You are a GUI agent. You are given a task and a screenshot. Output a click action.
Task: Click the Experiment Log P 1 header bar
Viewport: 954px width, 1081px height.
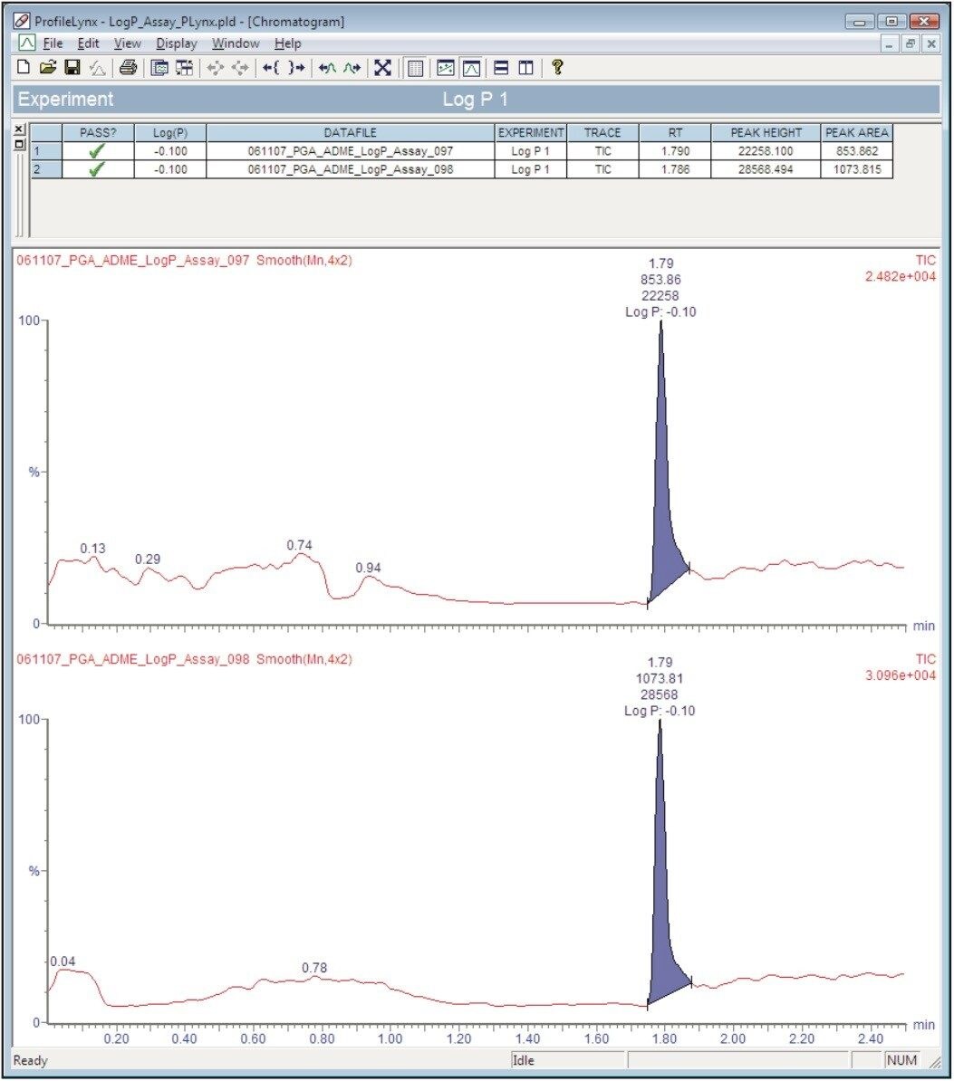click(476, 100)
